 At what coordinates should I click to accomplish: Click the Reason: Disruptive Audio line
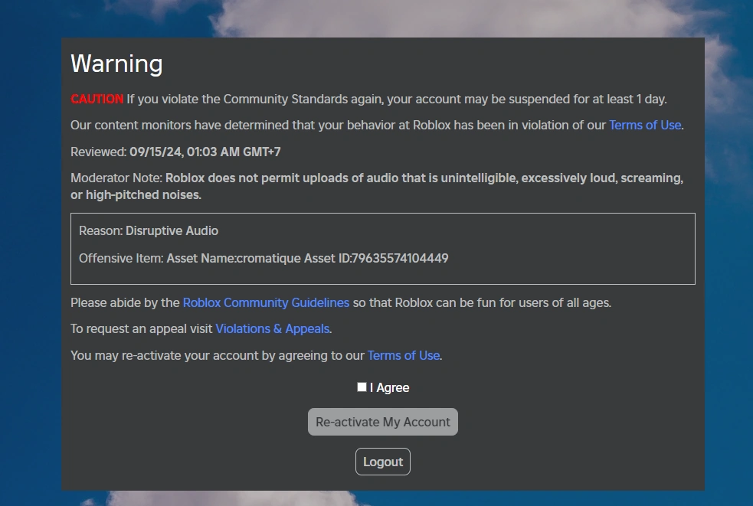(149, 230)
